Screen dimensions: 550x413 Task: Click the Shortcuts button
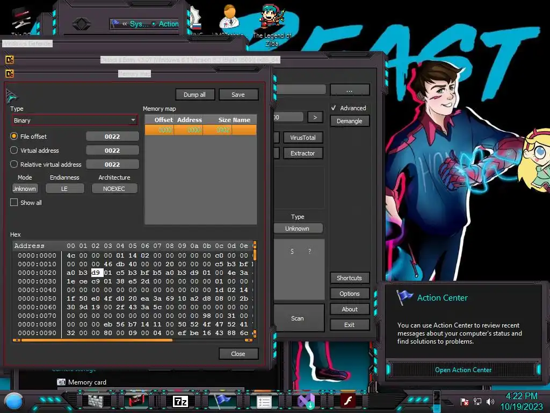click(x=349, y=278)
